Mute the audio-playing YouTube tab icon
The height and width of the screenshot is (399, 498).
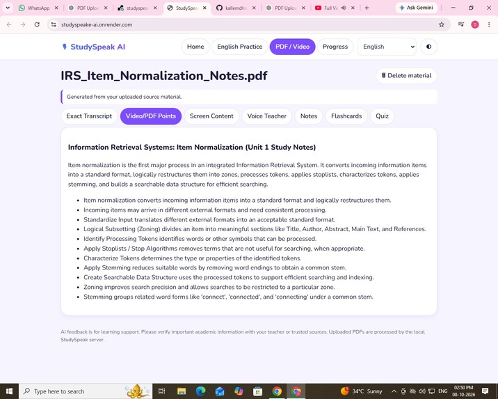[344, 8]
